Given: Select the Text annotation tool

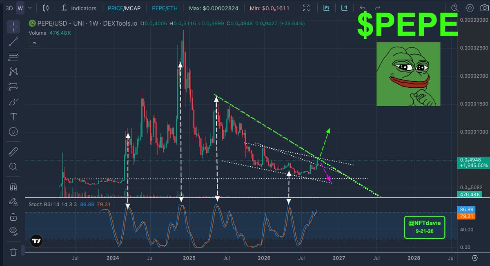Looking at the screenshot, I should [13, 117].
